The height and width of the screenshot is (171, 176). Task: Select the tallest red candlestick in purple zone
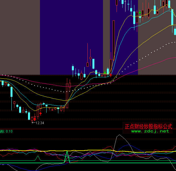[114, 42]
